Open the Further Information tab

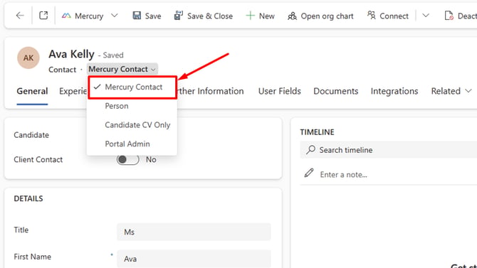[211, 91]
